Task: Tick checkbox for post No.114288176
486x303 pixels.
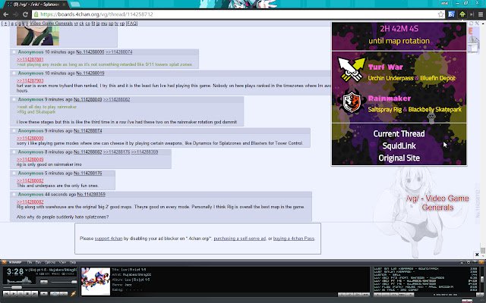Action: coord(14,173)
